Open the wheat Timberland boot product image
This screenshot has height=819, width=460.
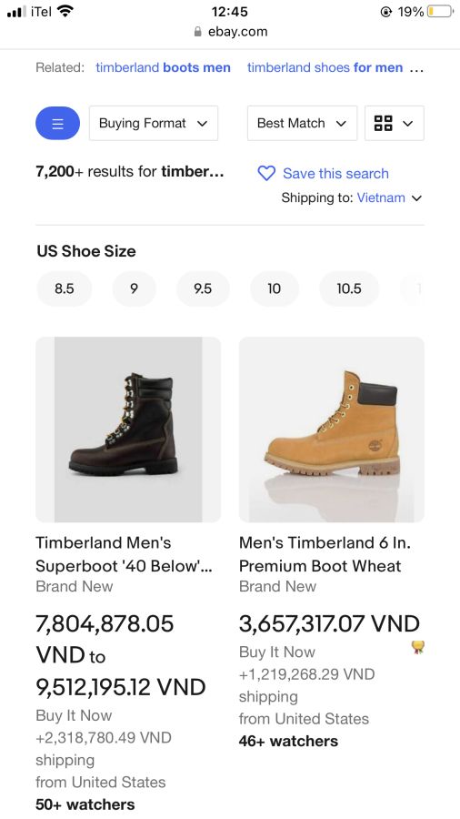(x=332, y=430)
